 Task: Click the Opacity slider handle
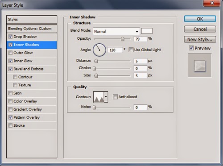123,39
